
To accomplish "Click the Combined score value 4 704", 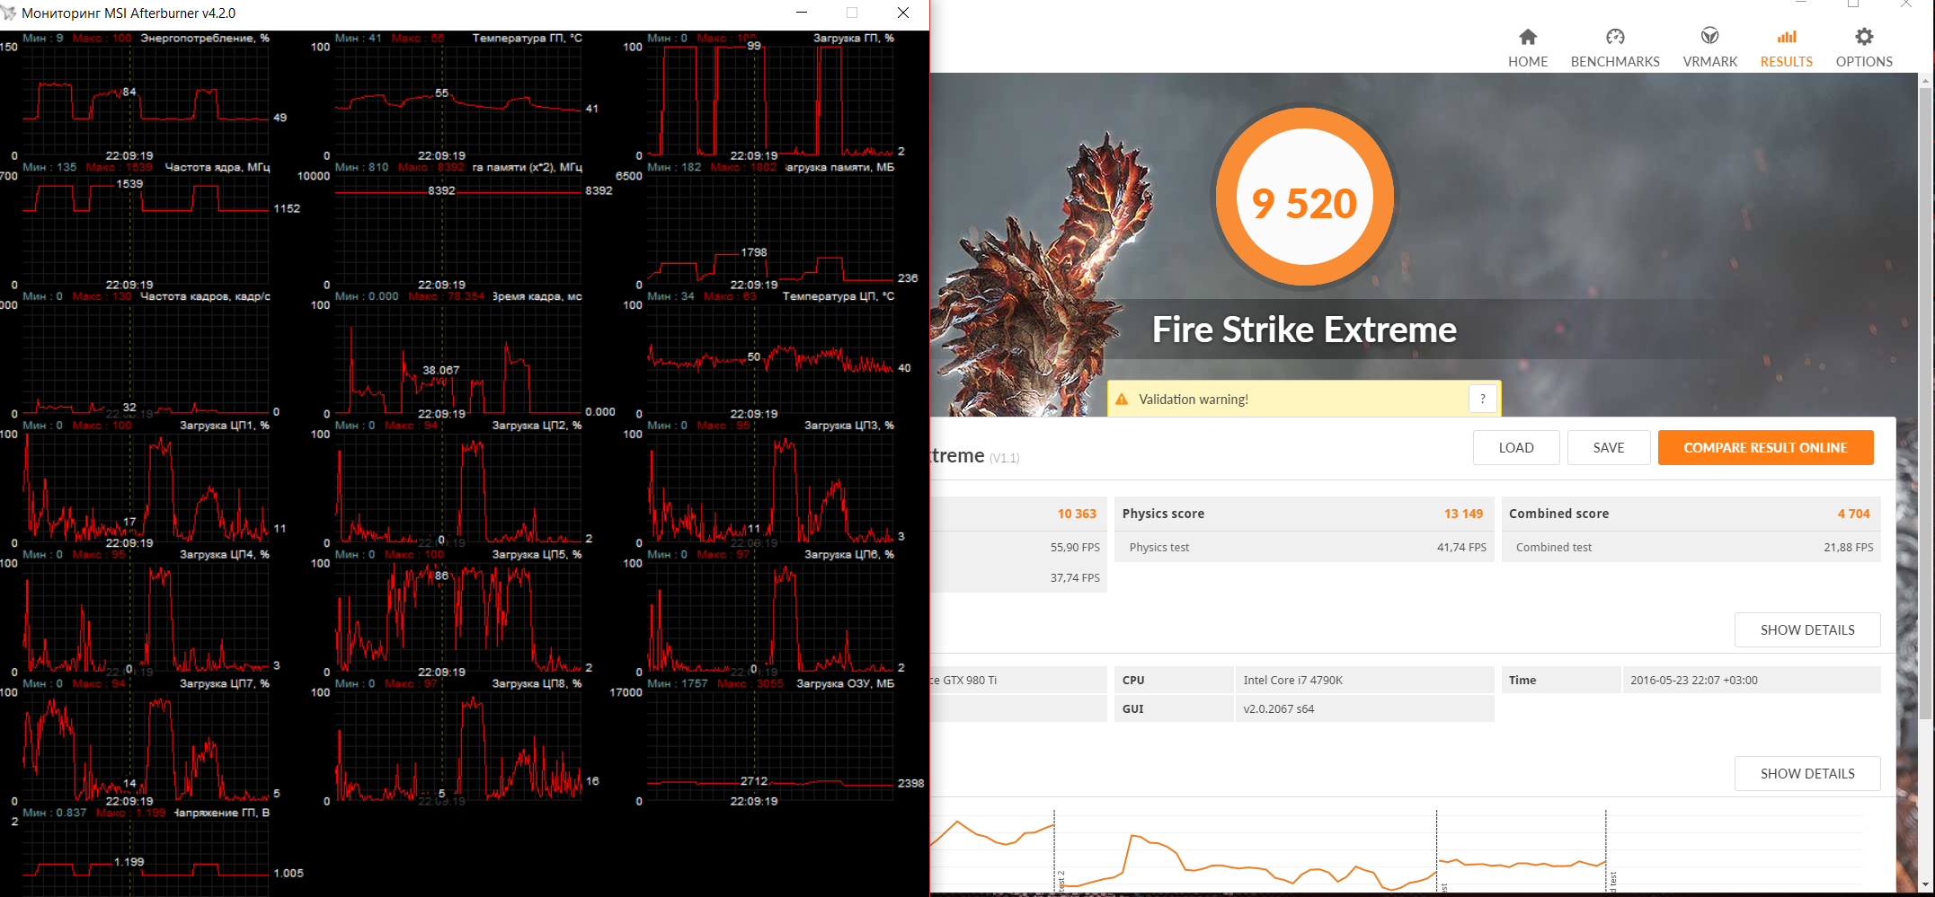I will tap(1853, 514).
